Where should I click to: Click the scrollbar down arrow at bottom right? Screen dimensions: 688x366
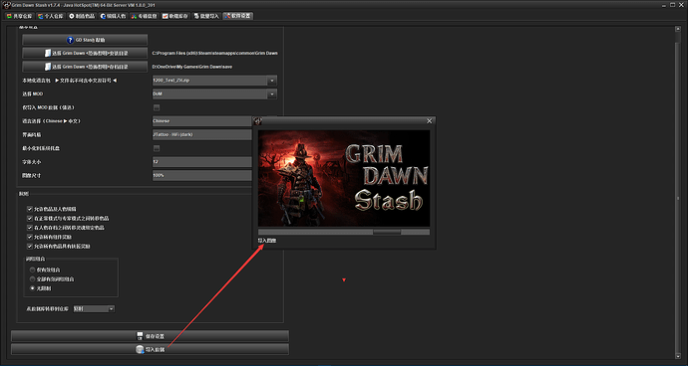678,356
